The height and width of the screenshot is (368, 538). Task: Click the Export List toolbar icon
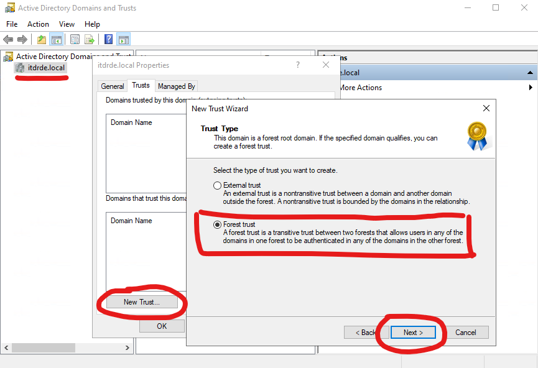tap(90, 39)
